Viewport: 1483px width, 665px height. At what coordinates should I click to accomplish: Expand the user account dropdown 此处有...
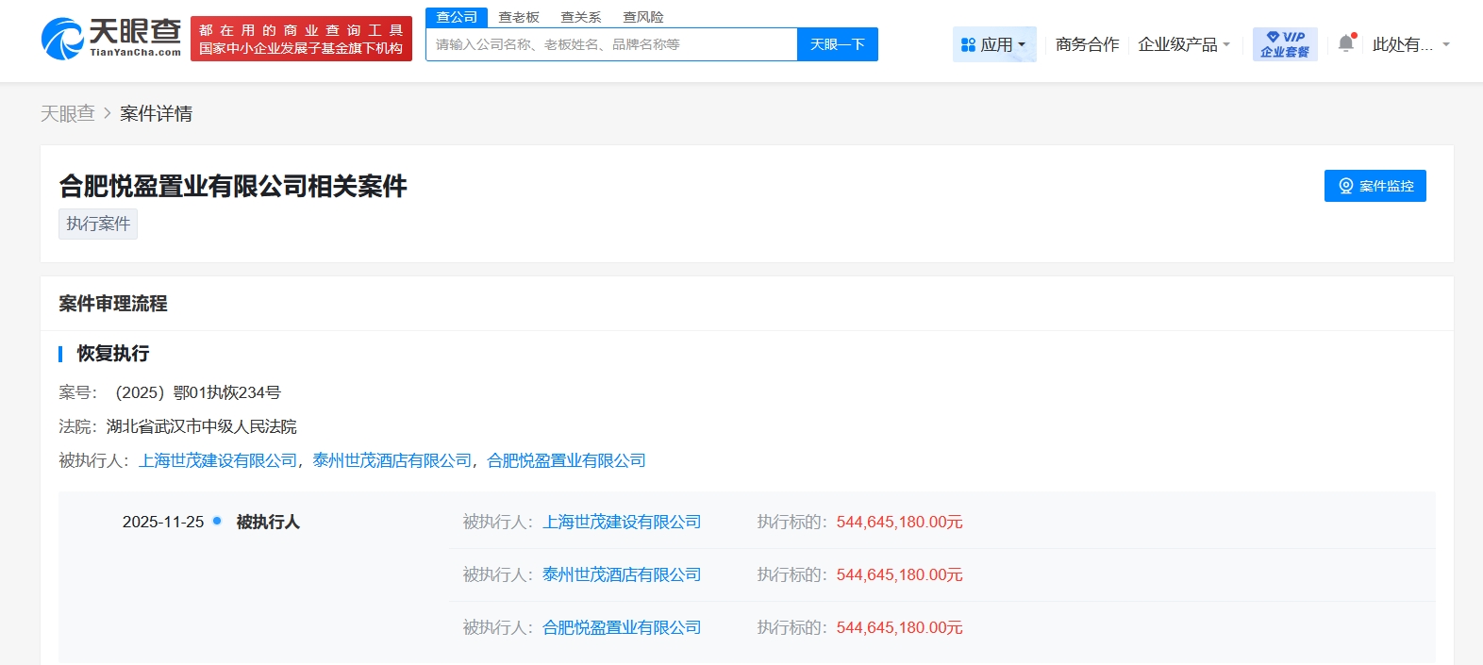pos(1410,44)
